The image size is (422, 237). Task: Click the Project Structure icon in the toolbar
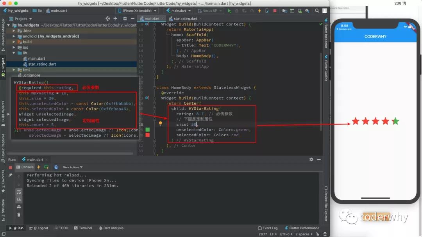click(284, 11)
